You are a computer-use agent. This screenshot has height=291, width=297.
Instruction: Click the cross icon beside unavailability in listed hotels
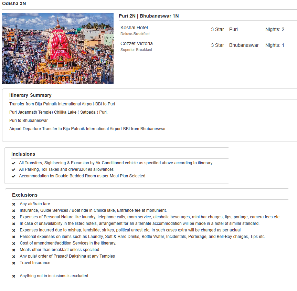click(14, 224)
